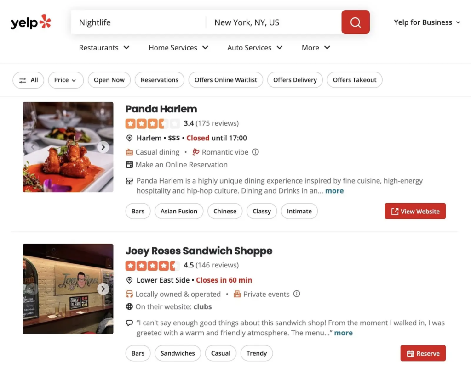Select the Sandwiches tag
This screenshot has height=373, width=471.
click(178, 353)
